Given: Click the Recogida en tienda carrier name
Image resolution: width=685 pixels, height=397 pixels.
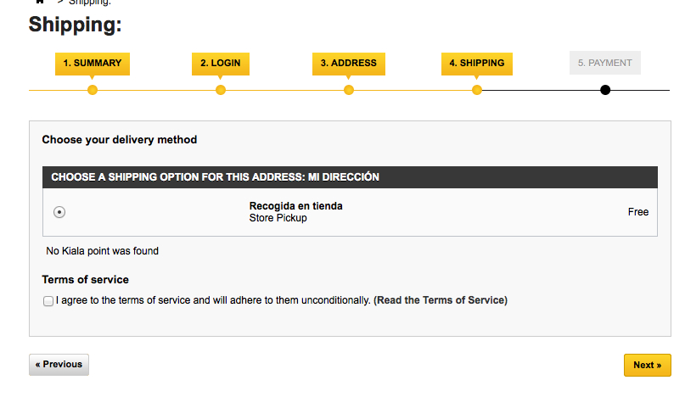Looking at the screenshot, I should coord(295,206).
